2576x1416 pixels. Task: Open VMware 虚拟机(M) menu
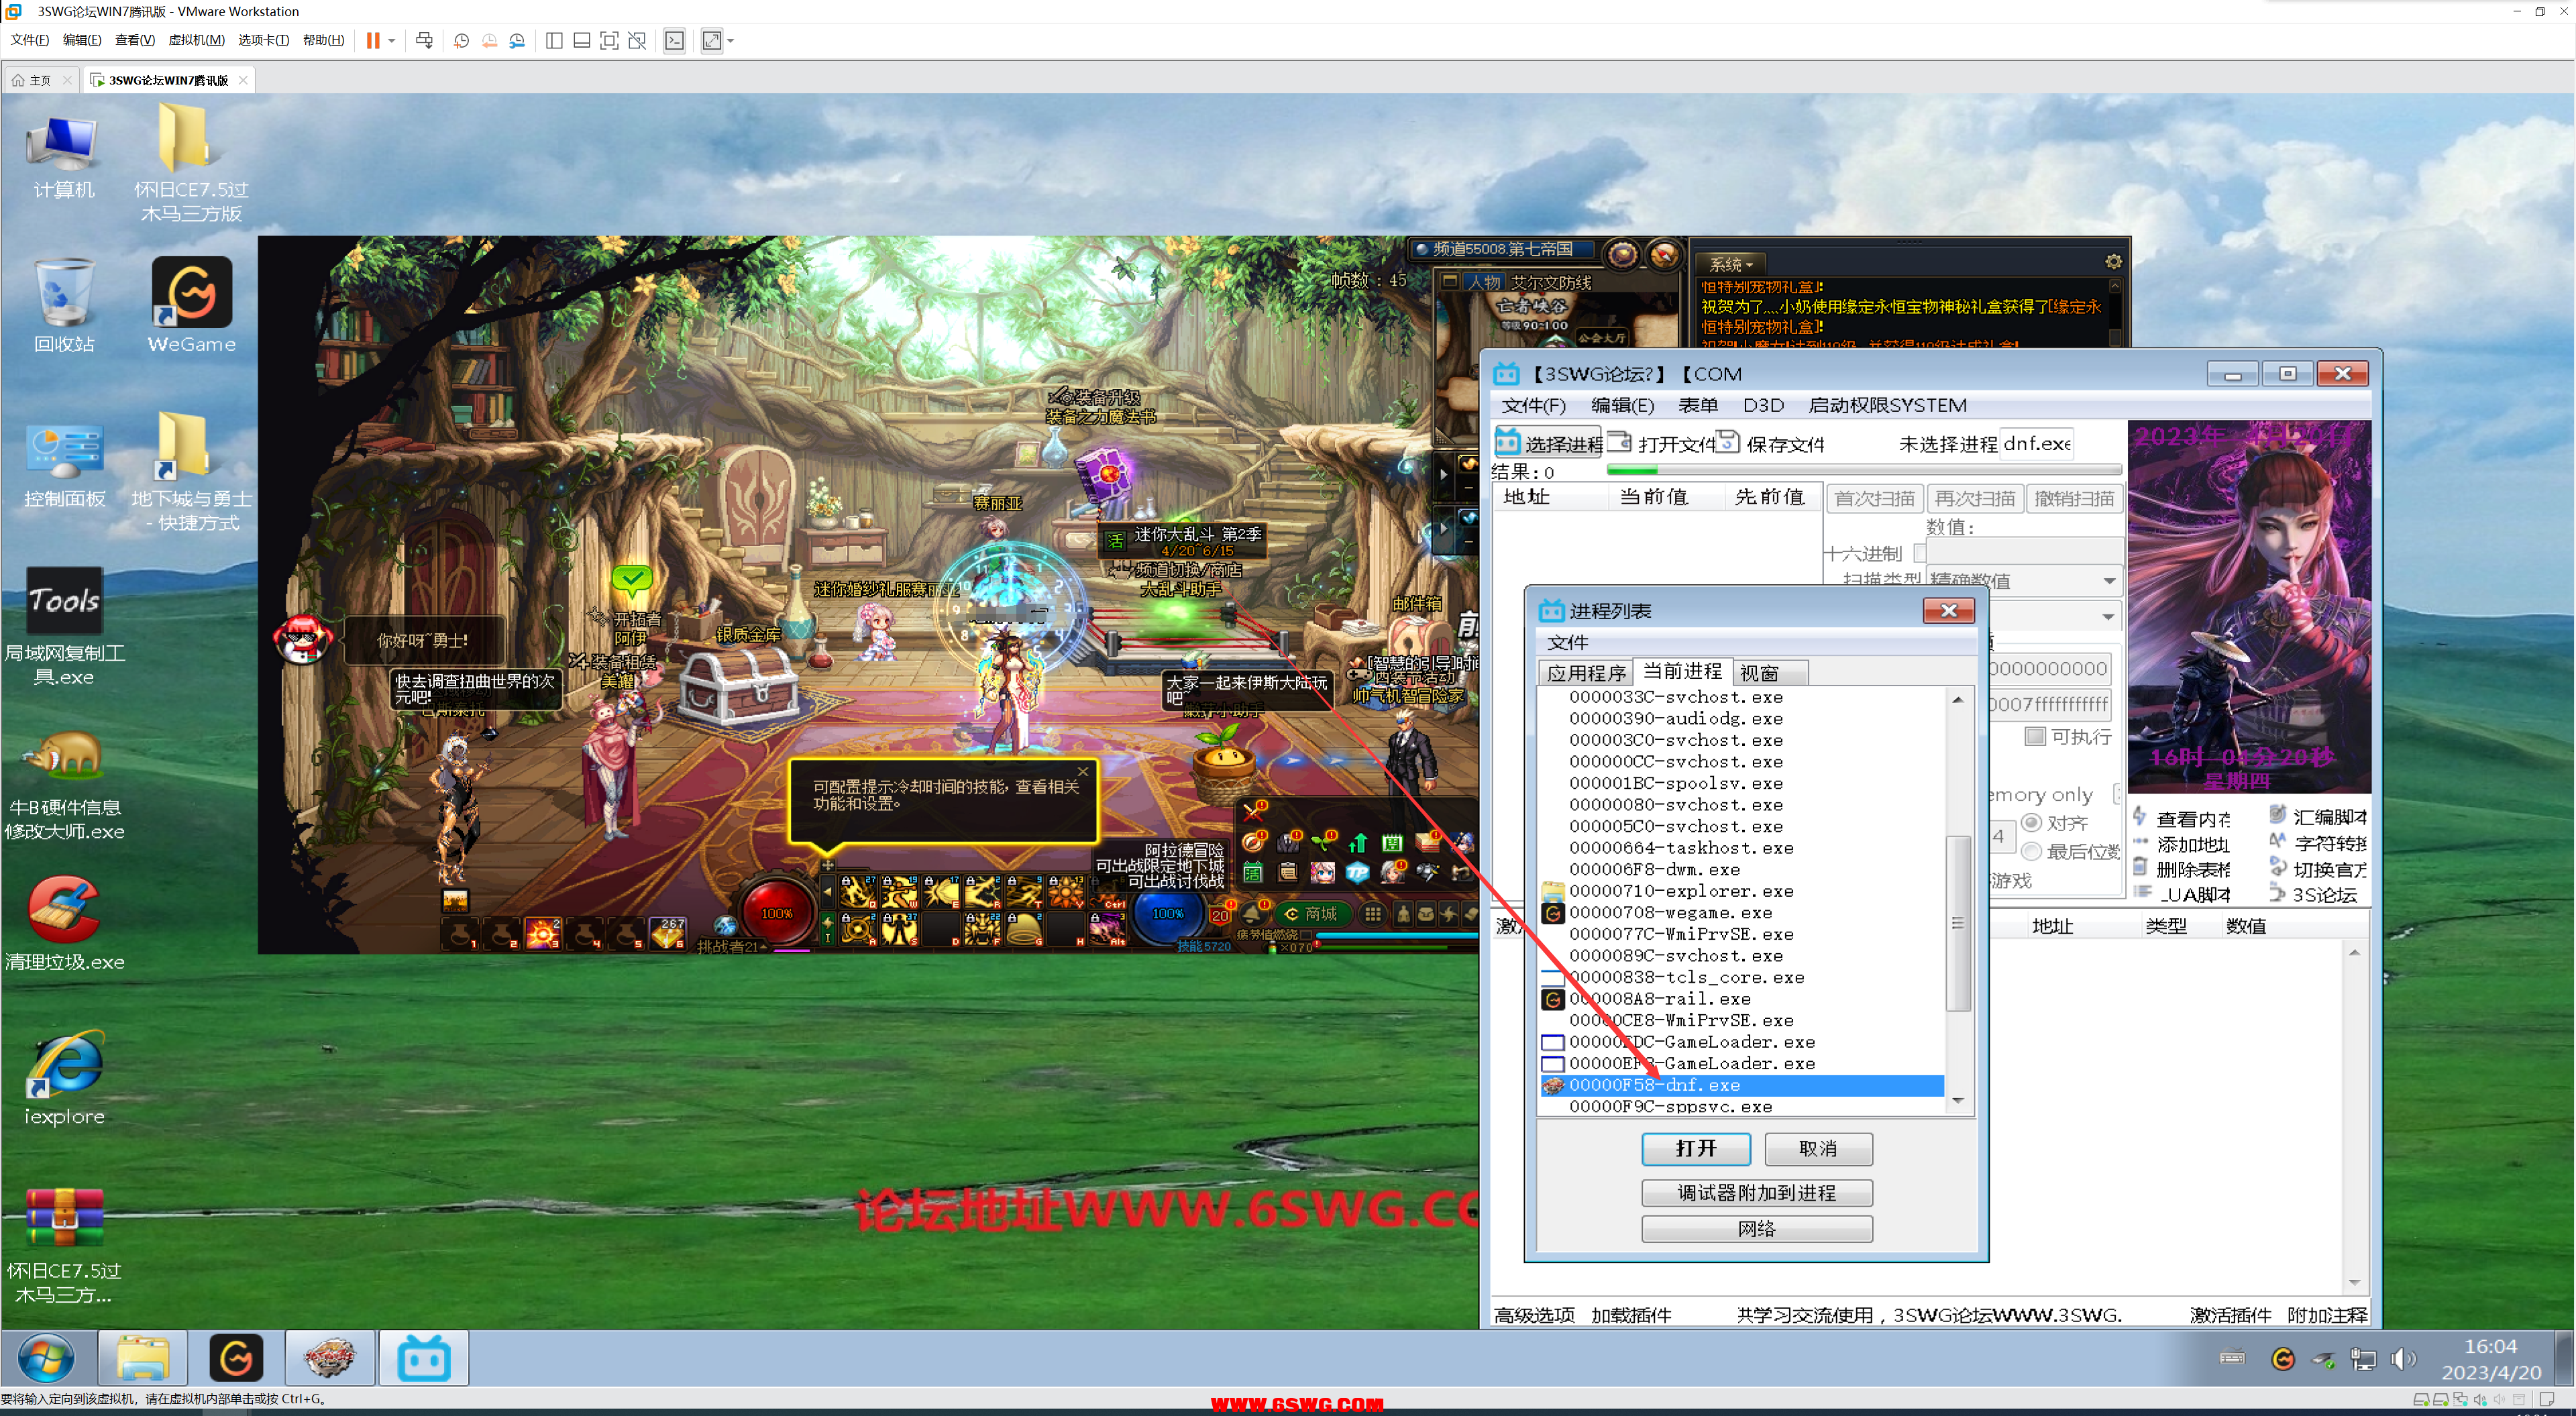[196, 40]
